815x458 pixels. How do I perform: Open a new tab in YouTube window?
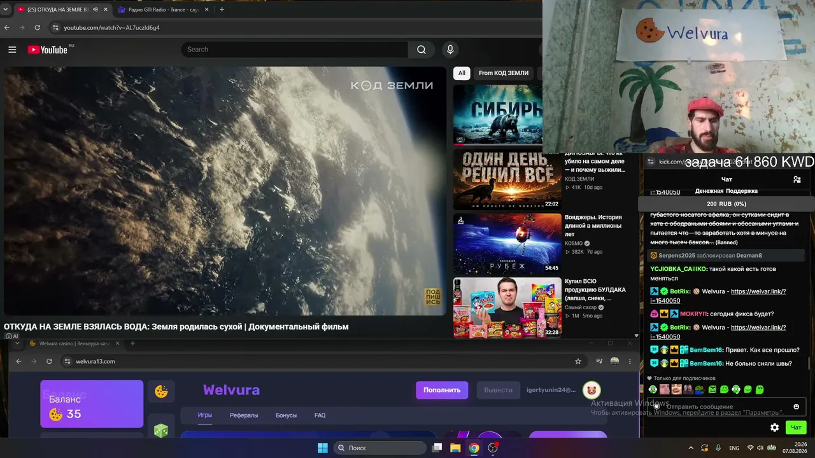[x=222, y=10]
